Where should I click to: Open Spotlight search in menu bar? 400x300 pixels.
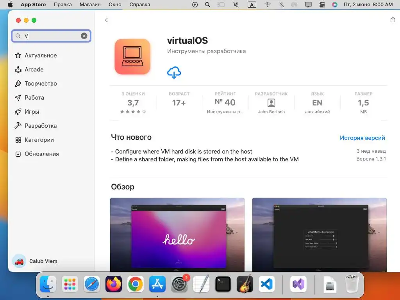tap(208, 5)
